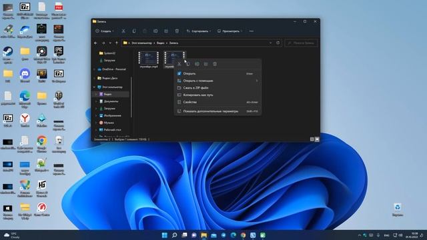
Task: Expand the Музыка sidebar node
Action: (x=96, y=123)
